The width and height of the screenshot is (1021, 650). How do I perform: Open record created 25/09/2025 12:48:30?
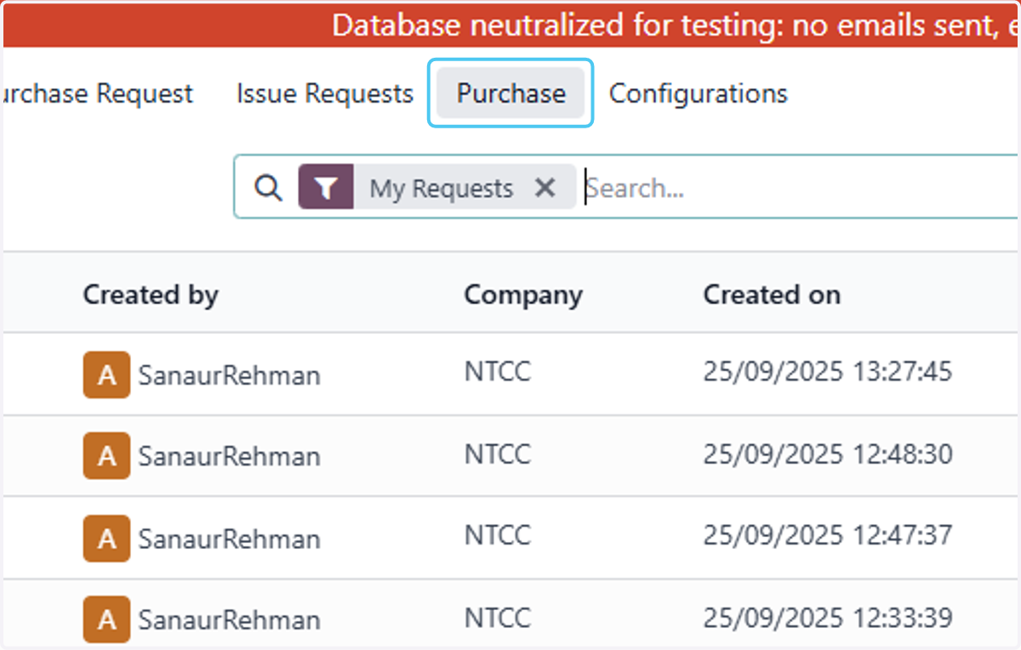(x=828, y=455)
